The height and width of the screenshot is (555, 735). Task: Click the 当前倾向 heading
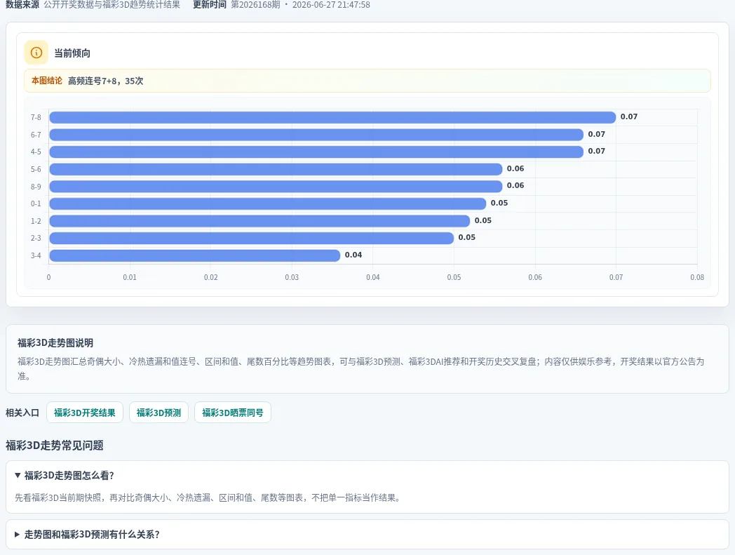pos(72,53)
